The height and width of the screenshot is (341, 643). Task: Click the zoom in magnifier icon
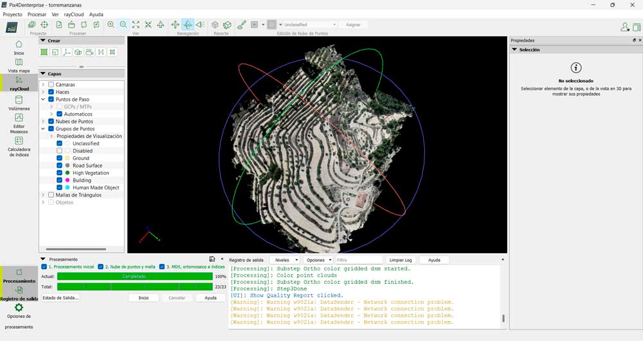[111, 24]
